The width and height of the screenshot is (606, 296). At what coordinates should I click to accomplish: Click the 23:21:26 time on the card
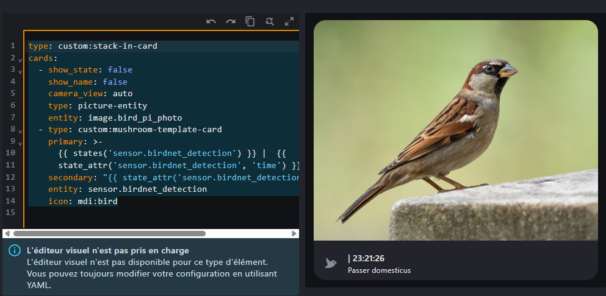tap(368, 258)
